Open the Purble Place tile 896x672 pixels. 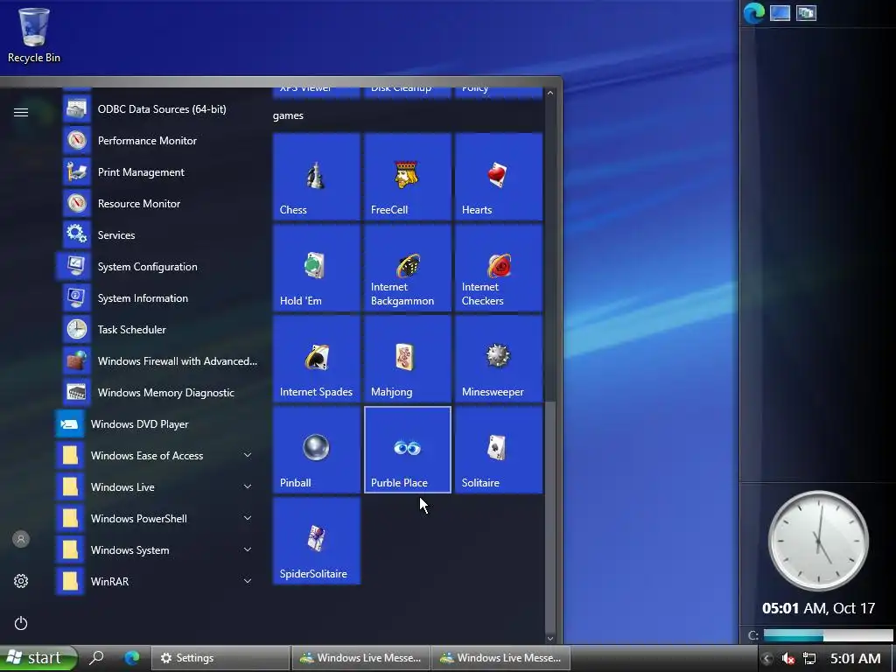(408, 450)
